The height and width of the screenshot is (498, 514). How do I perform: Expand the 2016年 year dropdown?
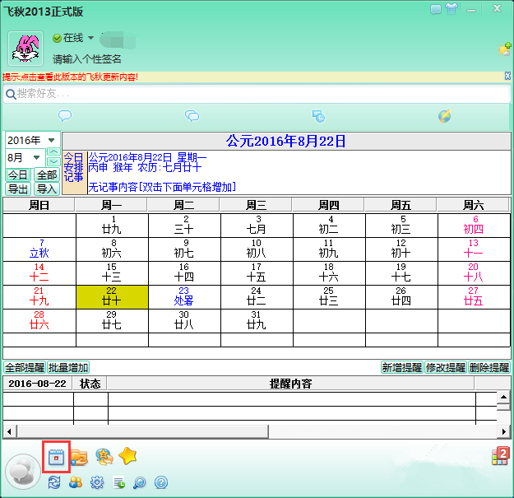51,140
